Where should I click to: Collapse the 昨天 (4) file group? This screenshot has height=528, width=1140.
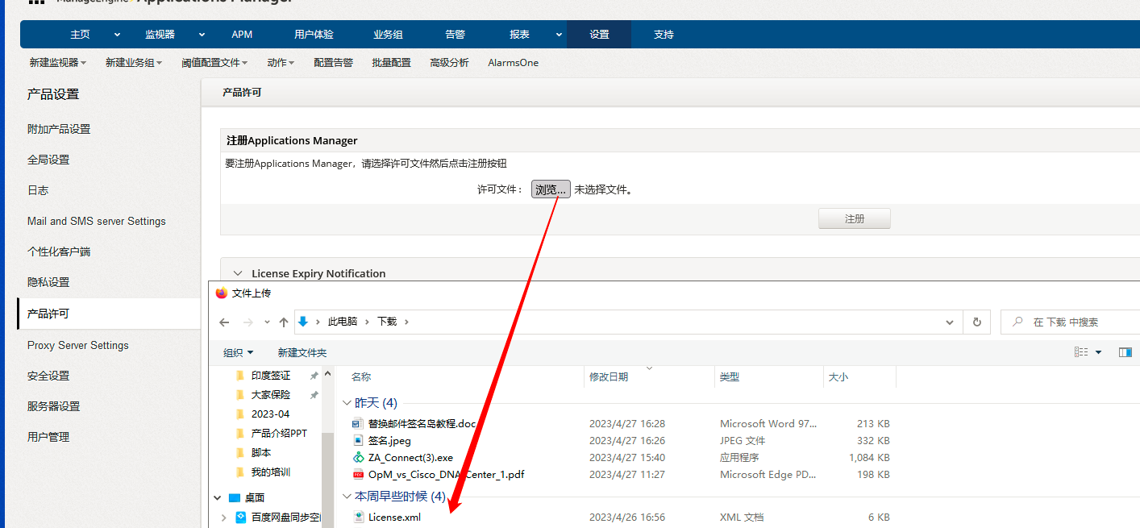347,403
